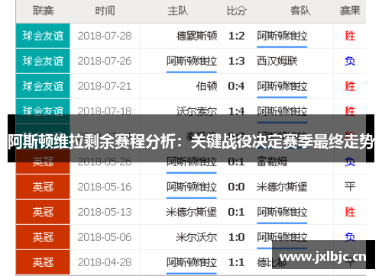Select 球会友谊 league cell in the 2018-07-26 row
The width and height of the screenshot is (382, 276).
43,61
